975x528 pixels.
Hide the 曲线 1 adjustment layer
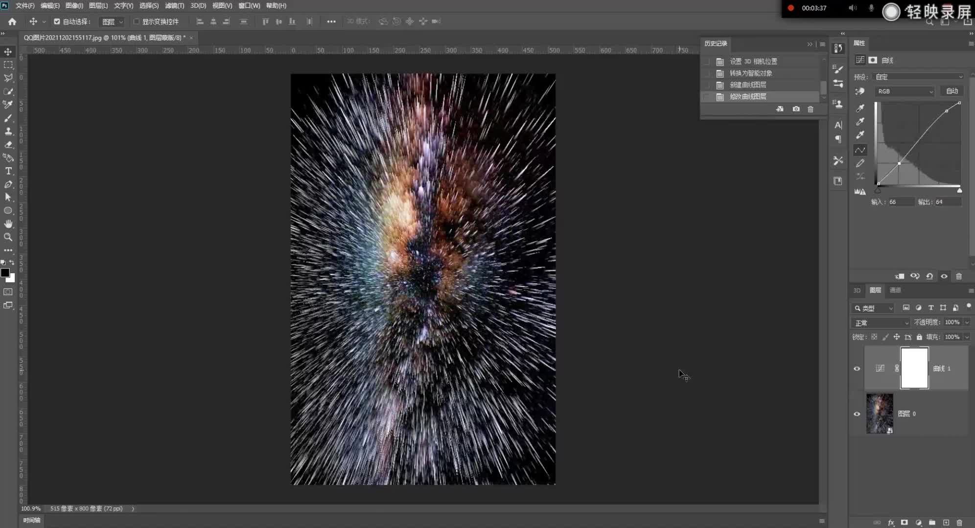coord(858,369)
